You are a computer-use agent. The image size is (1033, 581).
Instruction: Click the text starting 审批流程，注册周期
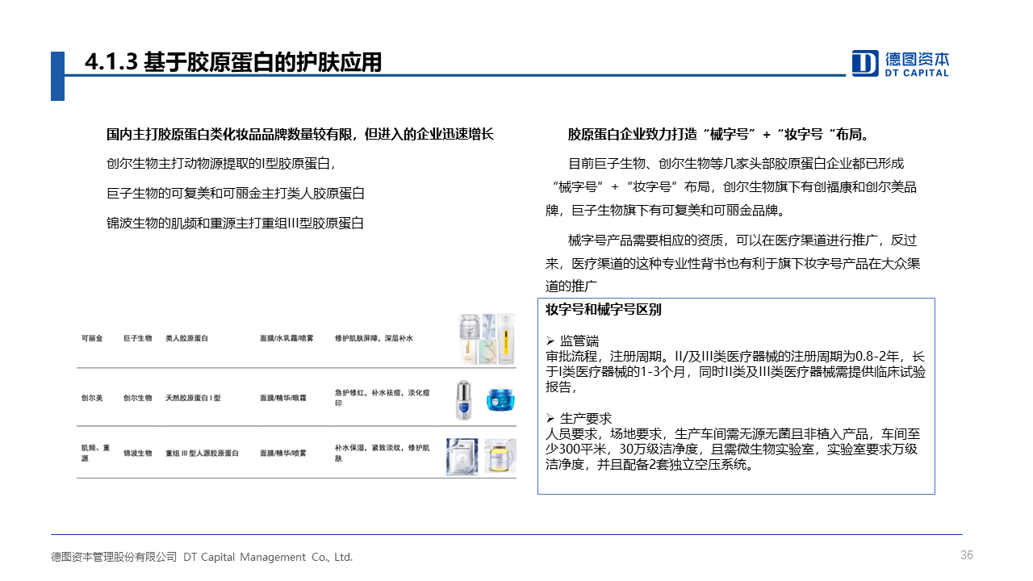[x=736, y=371]
